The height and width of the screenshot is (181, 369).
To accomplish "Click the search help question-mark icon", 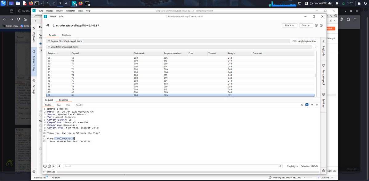I will click(x=45, y=166).
